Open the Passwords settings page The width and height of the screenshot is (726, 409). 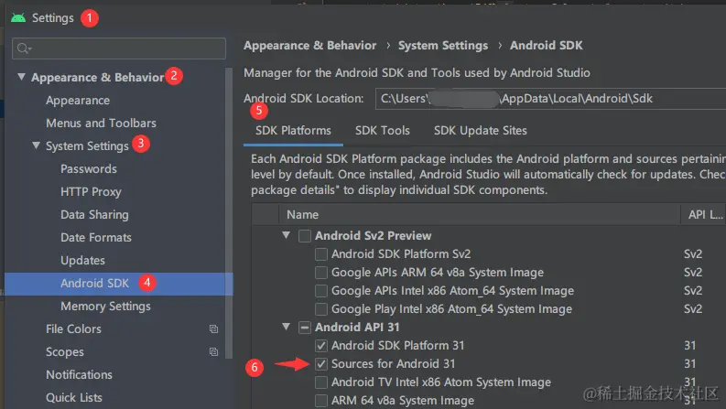coord(89,169)
